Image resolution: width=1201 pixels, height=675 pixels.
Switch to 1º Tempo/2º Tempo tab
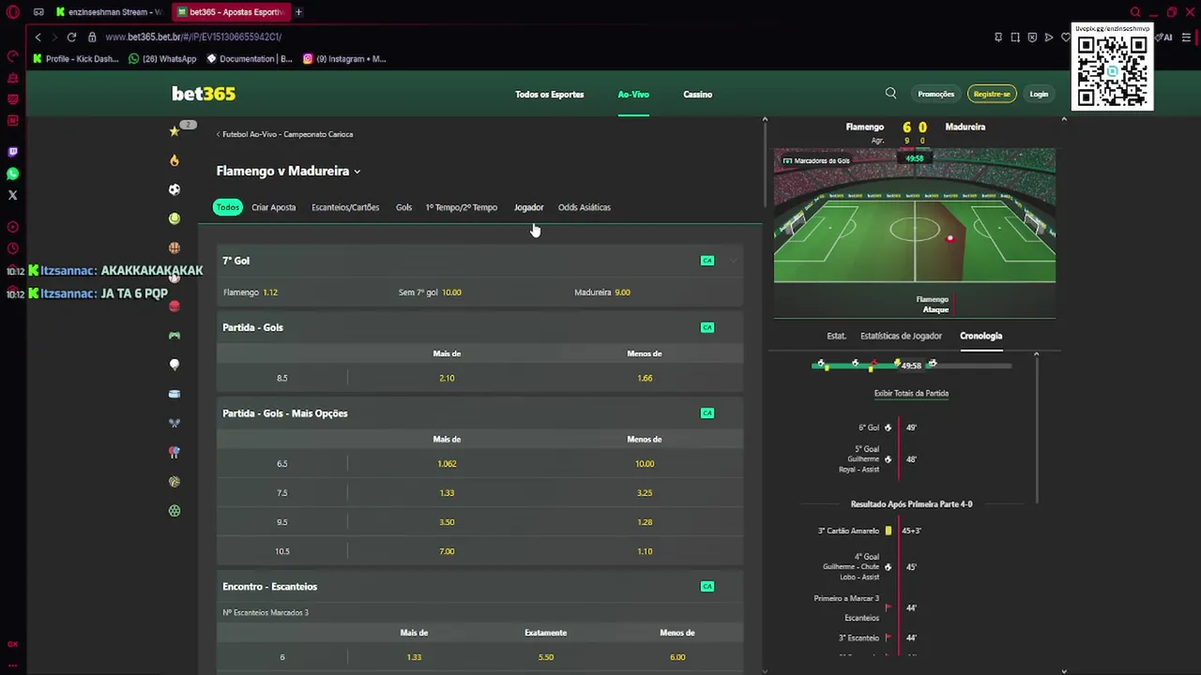(462, 207)
